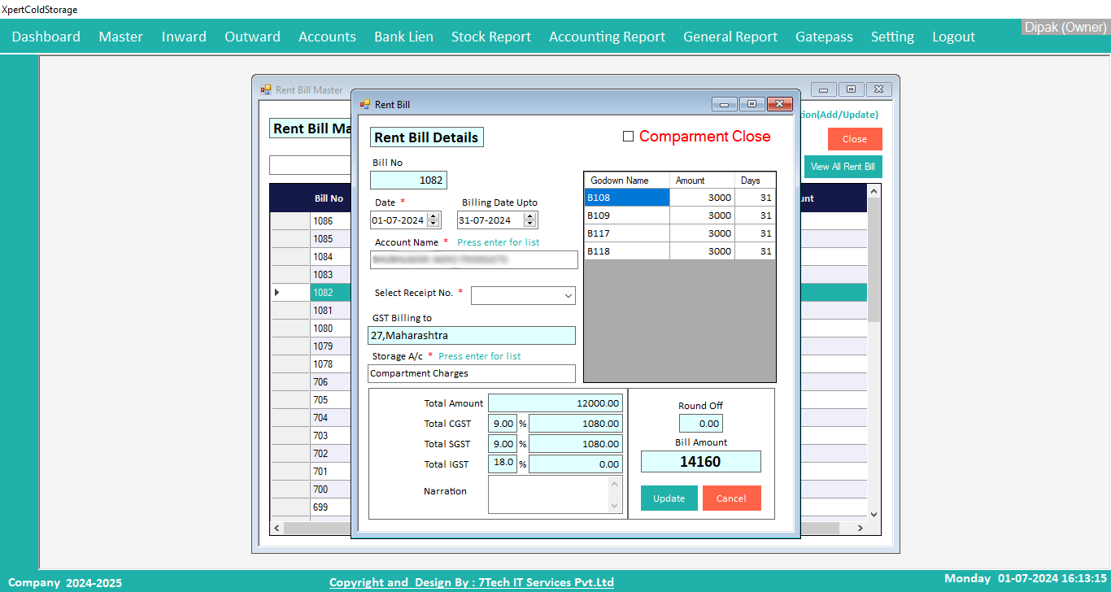Click the Rent Bill window title icon
This screenshot has height=592, width=1111.
click(x=365, y=104)
